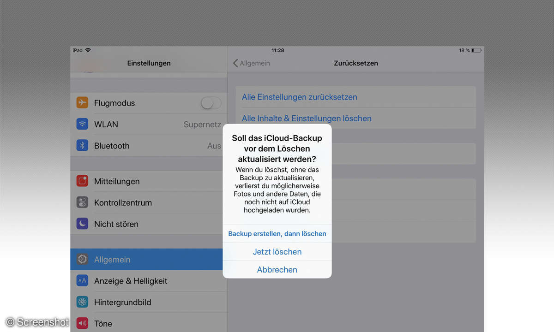Tap the 18 % battery percentage
The height and width of the screenshot is (332, 554).
(464, 50)
